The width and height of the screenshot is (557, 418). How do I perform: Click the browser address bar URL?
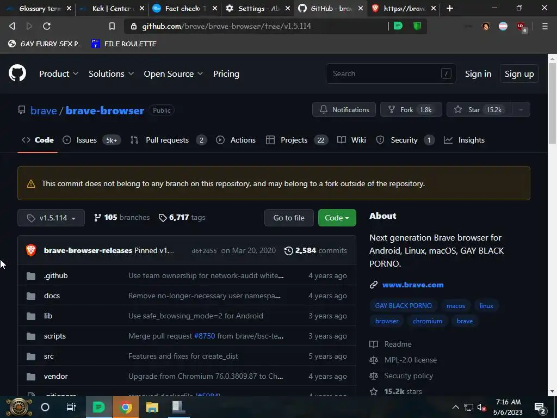226,26
